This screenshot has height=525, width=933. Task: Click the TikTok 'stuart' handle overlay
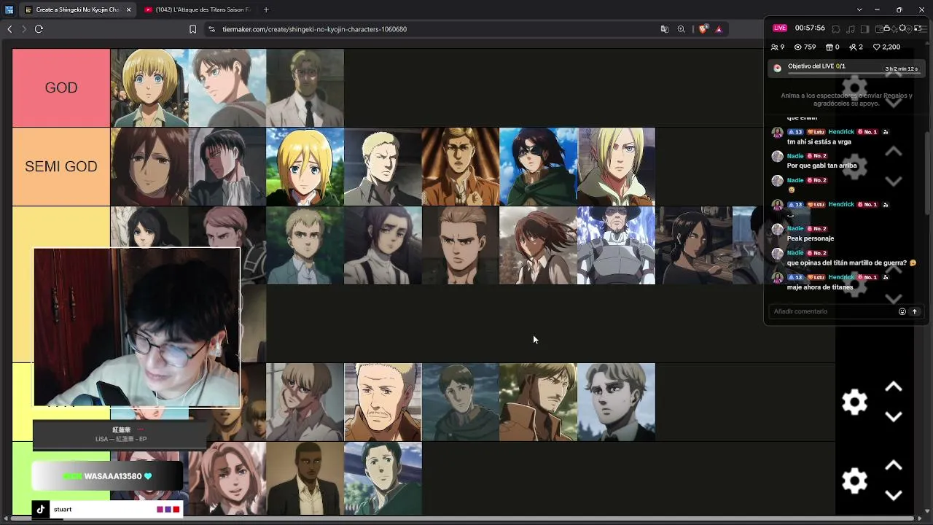(x=106, y=509)
